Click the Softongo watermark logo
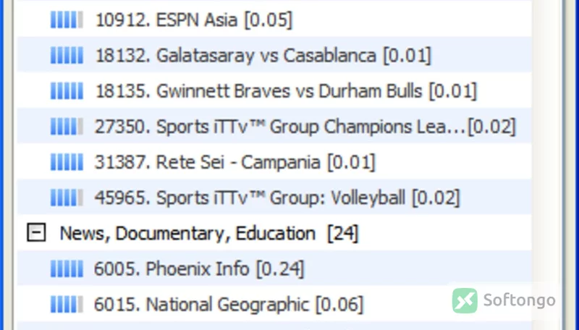 [504, 300]
